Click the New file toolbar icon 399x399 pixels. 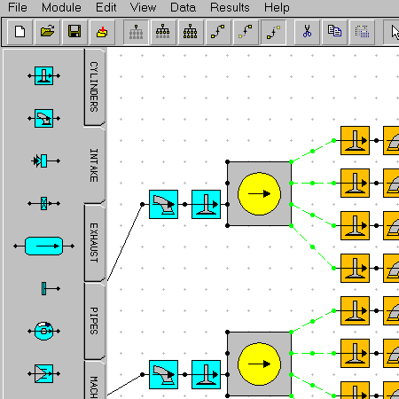20,31
